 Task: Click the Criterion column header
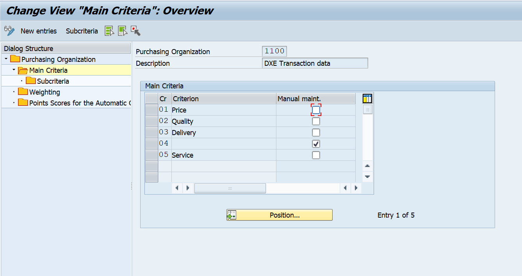[224, 99]
